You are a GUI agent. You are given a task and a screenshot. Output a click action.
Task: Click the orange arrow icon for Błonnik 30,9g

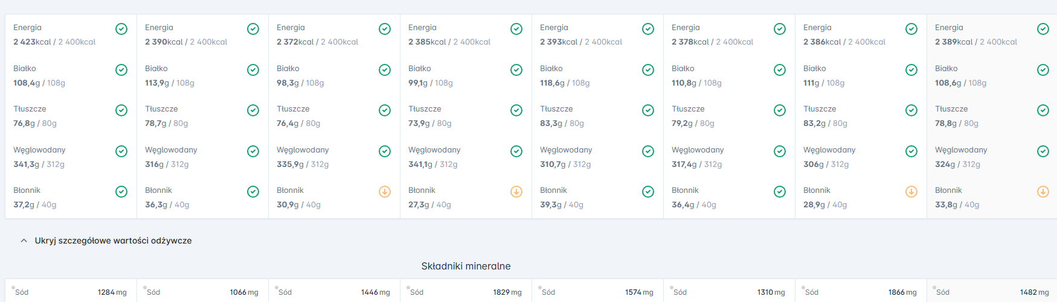click(385, 192)
